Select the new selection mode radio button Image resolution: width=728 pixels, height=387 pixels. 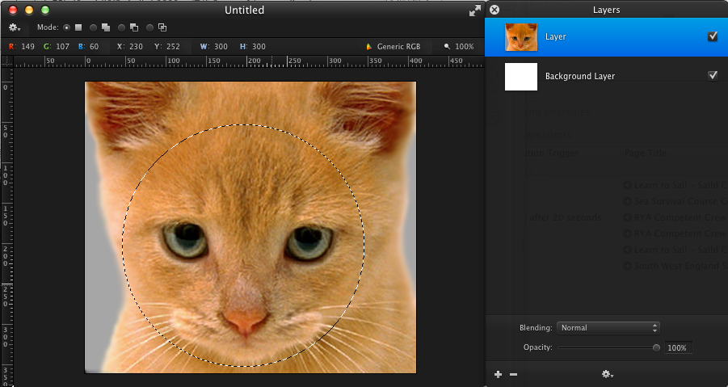coord(67,27)
